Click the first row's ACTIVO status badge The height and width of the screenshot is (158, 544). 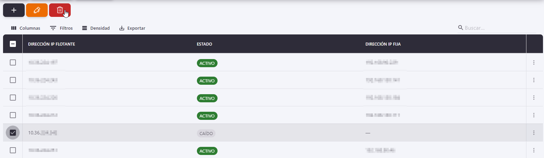(x=207, y=63)
